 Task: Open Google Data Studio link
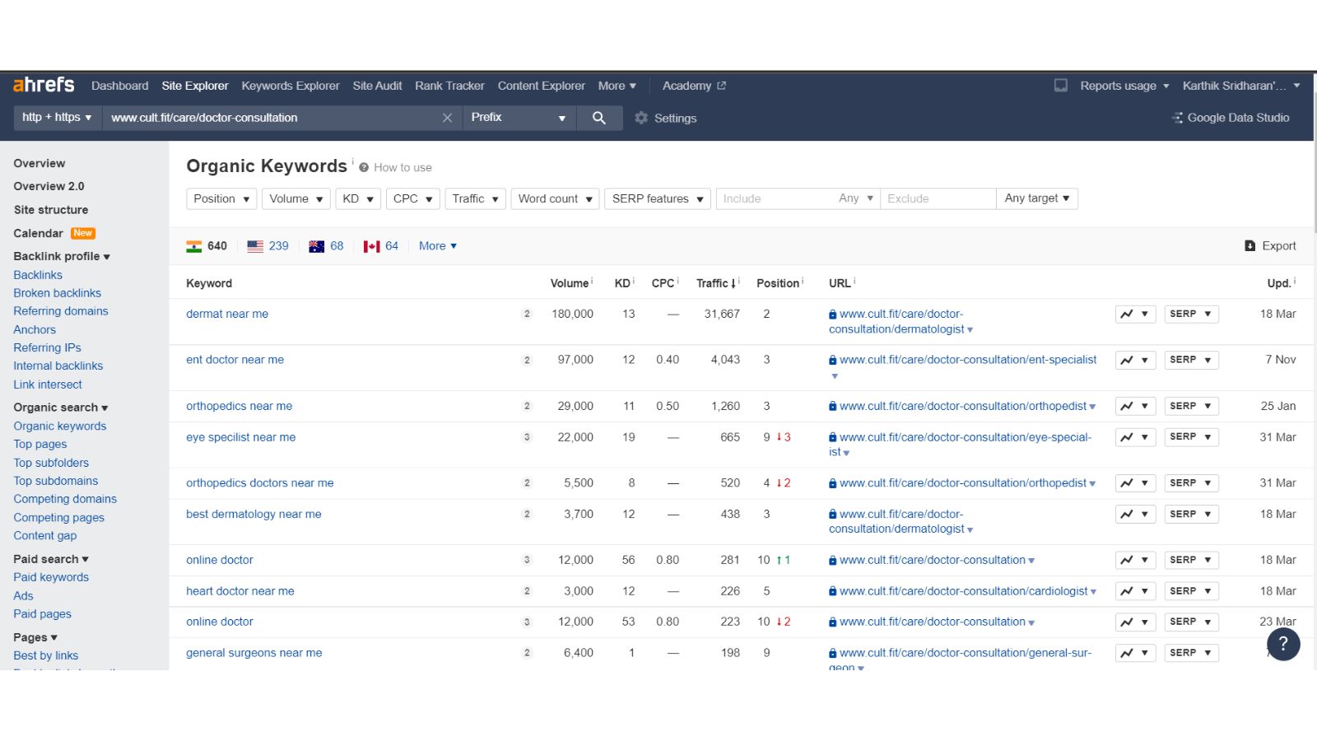click(1231, 118)
